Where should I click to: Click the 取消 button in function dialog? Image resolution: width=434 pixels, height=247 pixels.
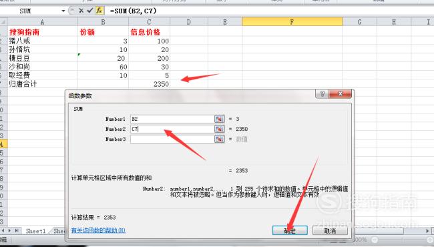(330, 230)
